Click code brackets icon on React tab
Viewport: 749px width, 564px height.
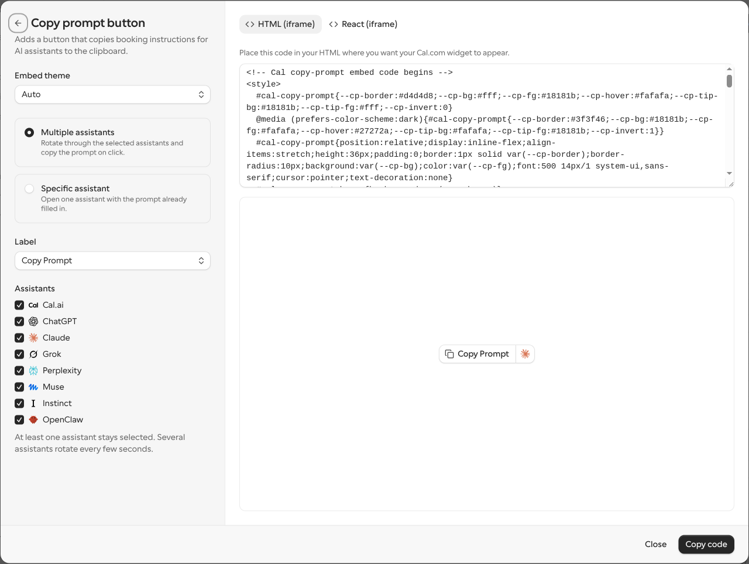[334, 24]
